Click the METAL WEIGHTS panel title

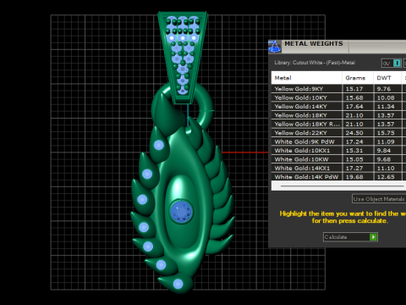pyautogui.click(x=314, y=44)
